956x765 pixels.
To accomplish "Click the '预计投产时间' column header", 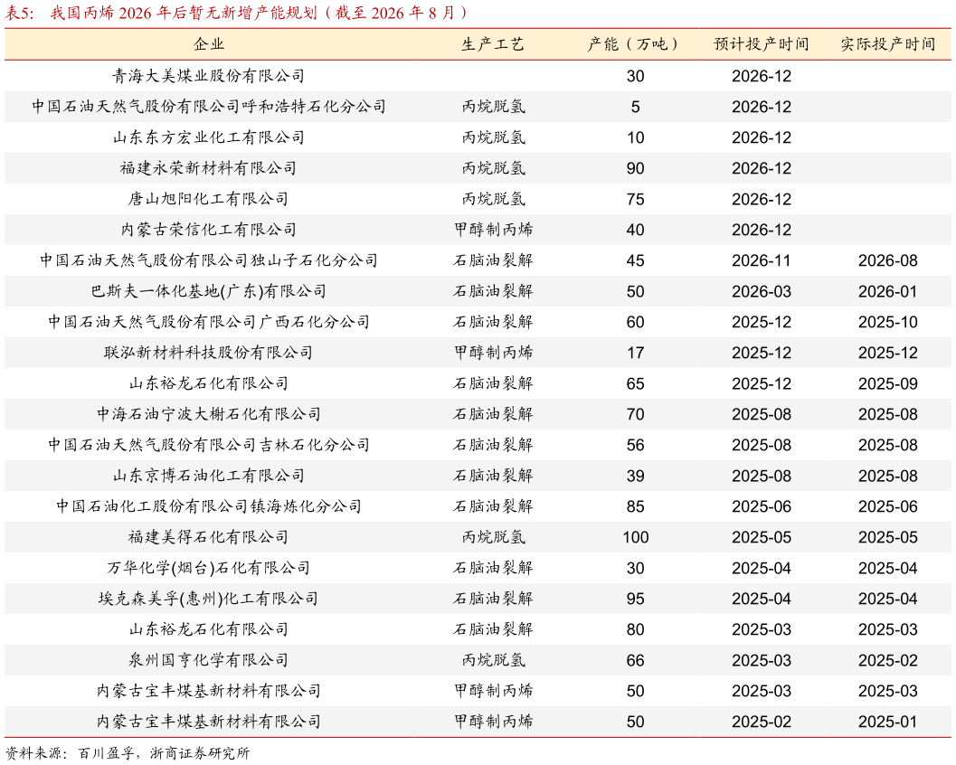I will [762, 44].
